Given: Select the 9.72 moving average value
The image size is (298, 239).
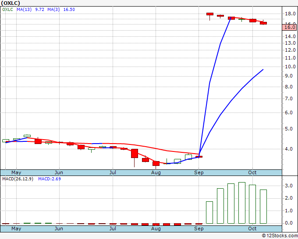Looking at the screenshot, I should [39, 10].
